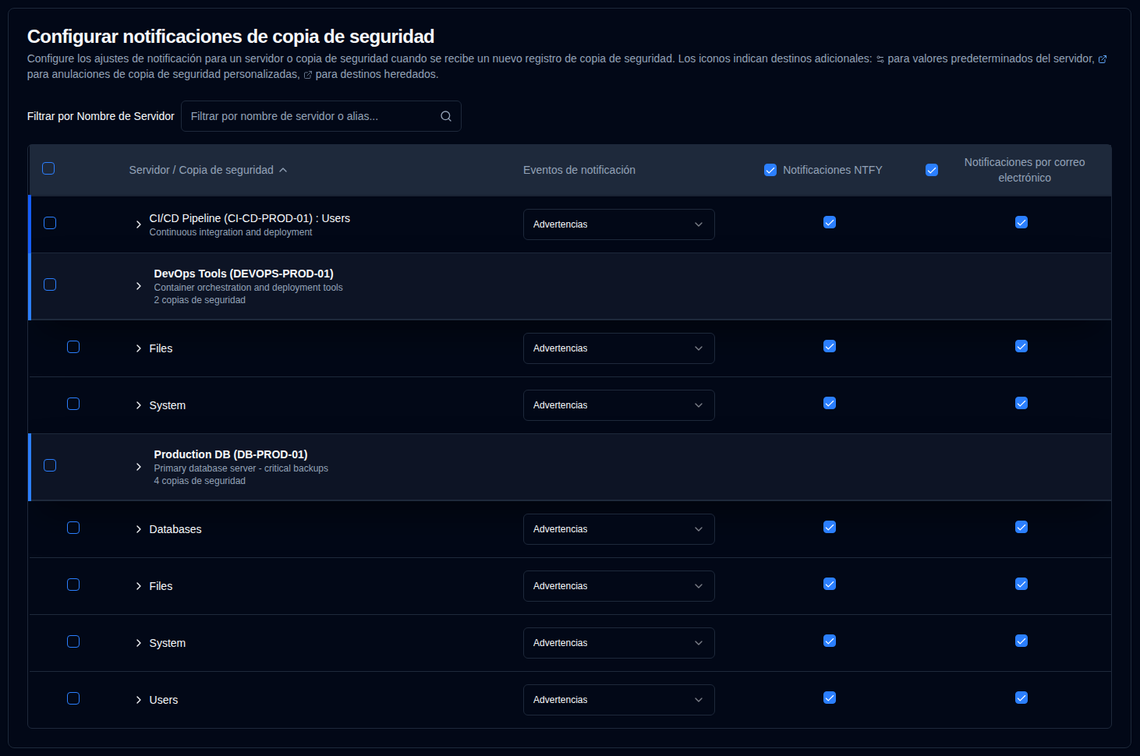This screenshot has width=1140, height=756.
Task: Collapse the DevOps Tools server group
Action: pos(139,286)
